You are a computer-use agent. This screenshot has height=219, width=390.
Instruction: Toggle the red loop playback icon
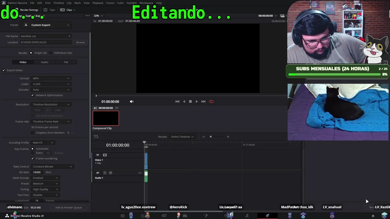tap(211, 102)
